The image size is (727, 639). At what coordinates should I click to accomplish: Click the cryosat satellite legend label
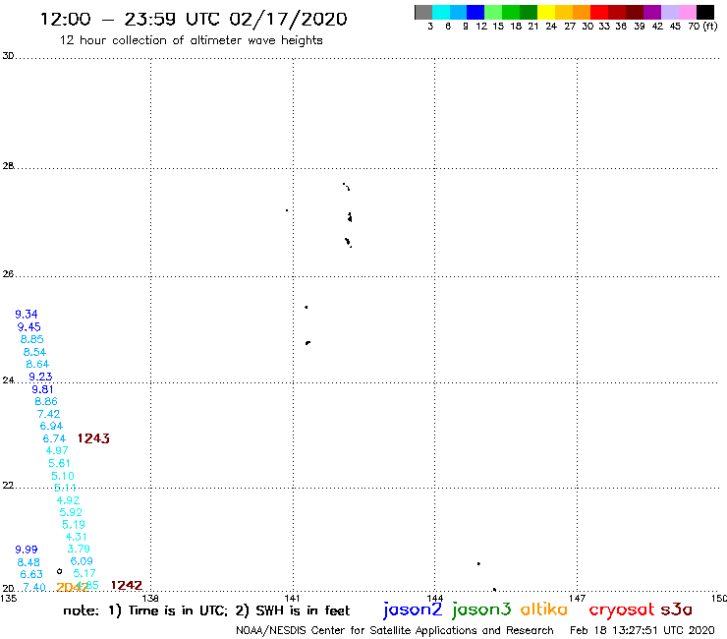pos(622,610)
